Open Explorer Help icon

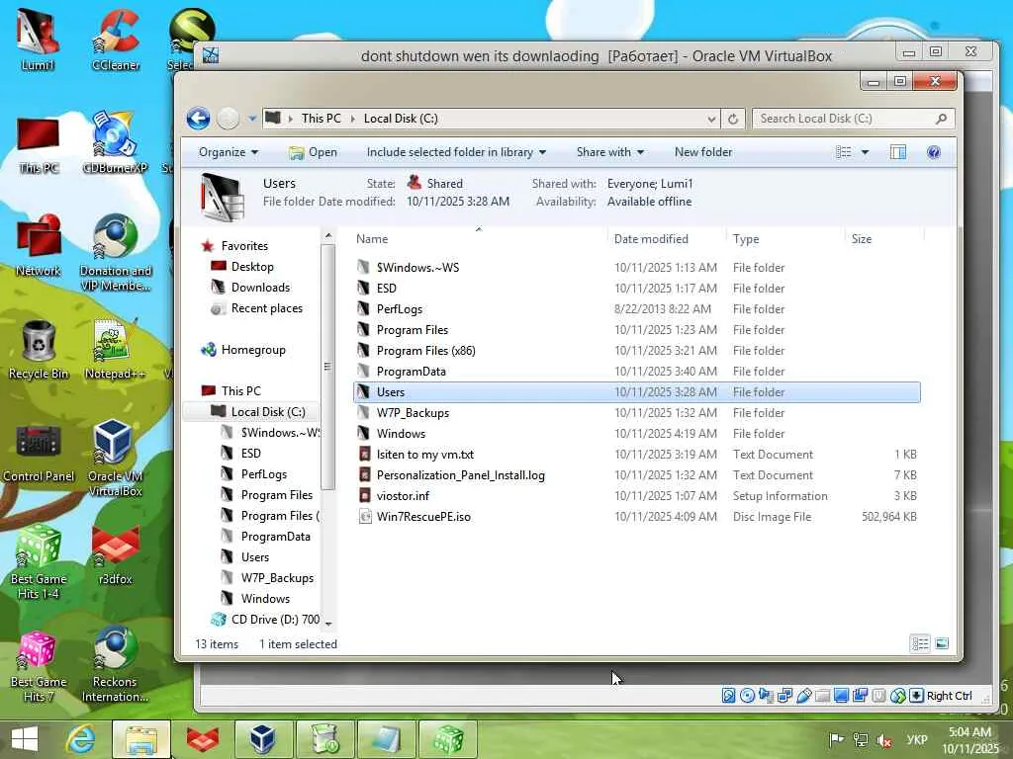[x=934, y=152]
